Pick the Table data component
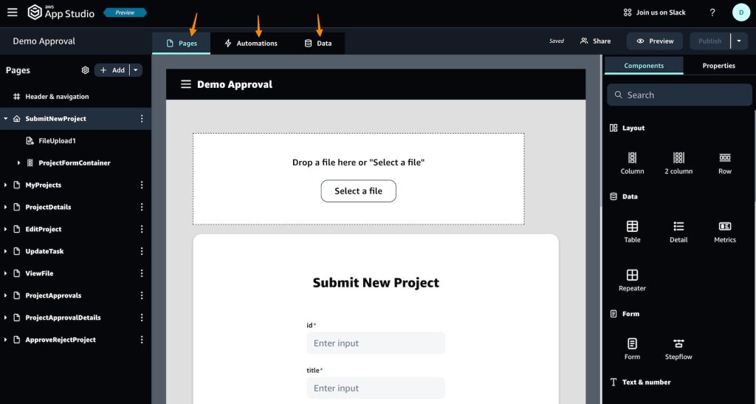 (x=632, y=231)
